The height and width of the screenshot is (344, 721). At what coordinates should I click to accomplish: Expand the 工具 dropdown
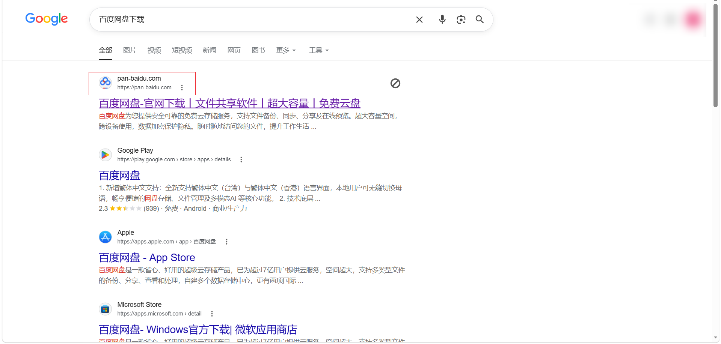click(x=319, y=50)
